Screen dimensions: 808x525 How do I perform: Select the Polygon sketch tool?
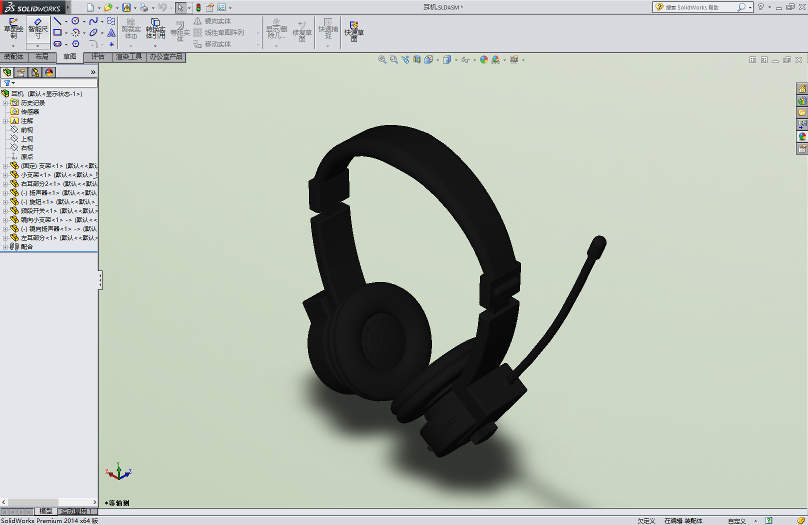tap(75, 44)
